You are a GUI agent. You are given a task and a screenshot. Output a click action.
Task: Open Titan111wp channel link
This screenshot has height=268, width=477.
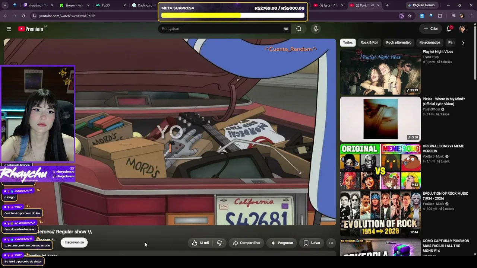[x=430, y=57]
